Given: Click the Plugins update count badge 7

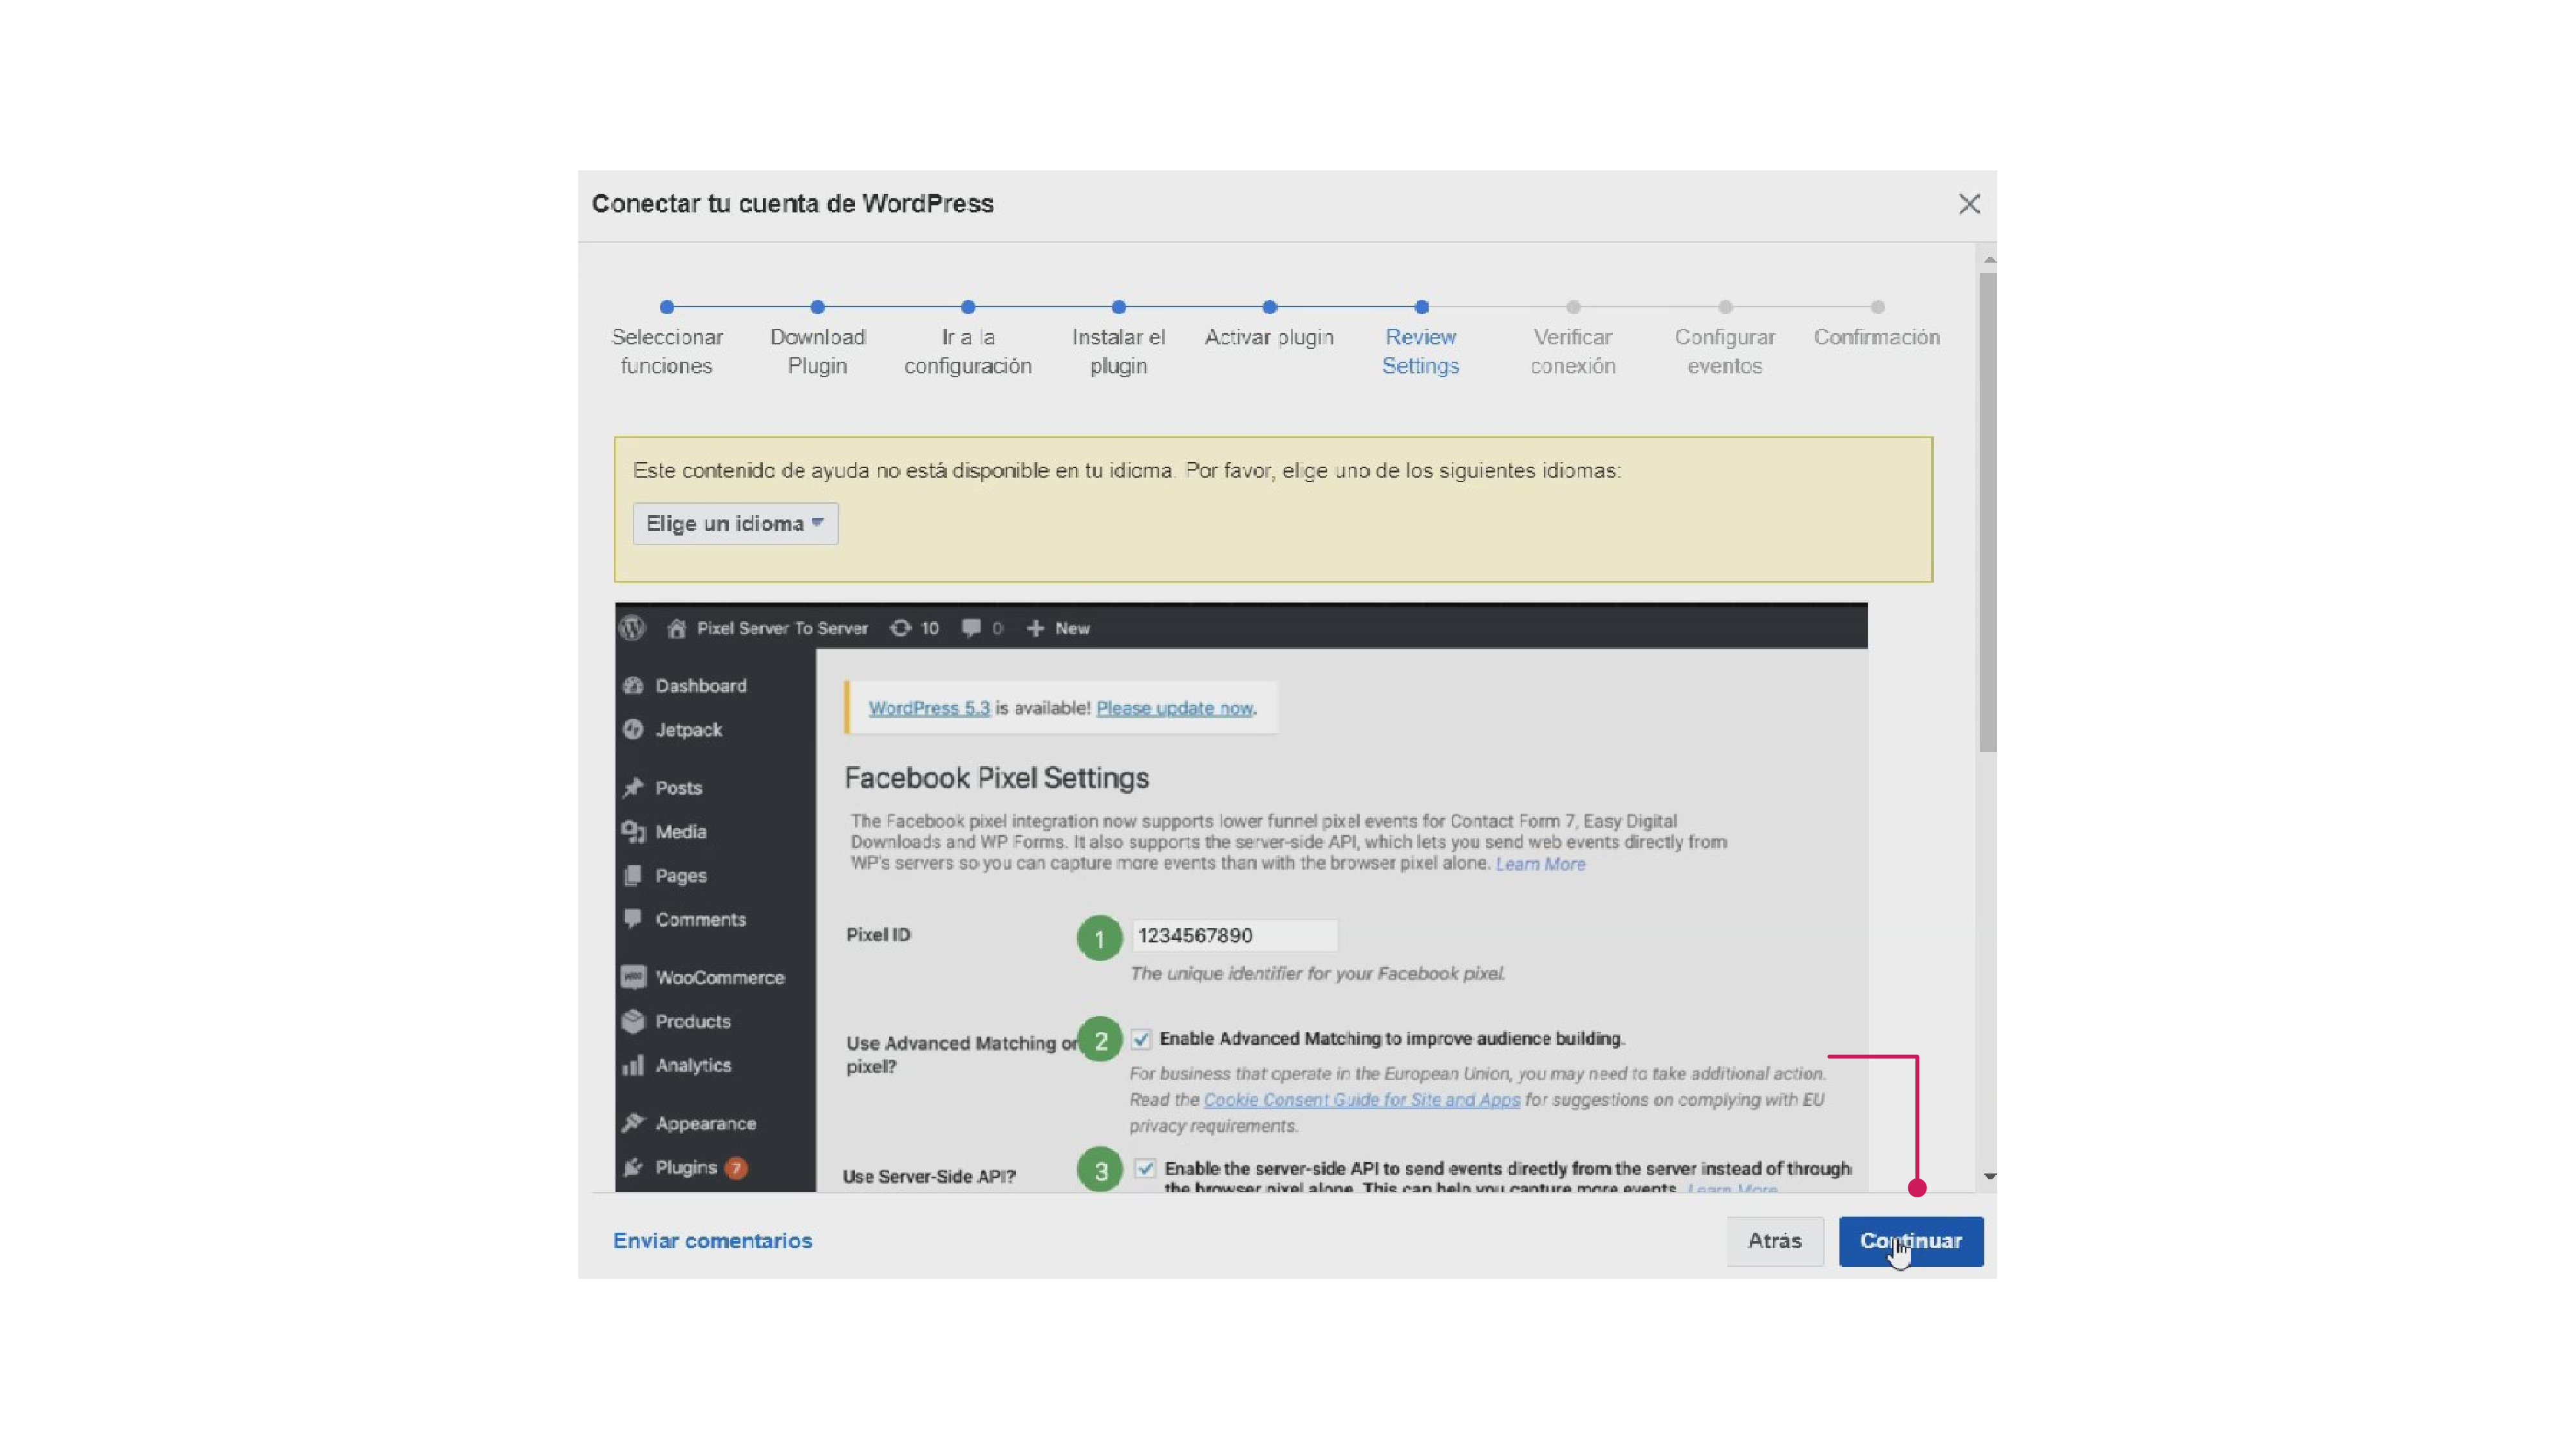Looking at the screenshot, I should pyautogui.click(x=736, y=1168).
